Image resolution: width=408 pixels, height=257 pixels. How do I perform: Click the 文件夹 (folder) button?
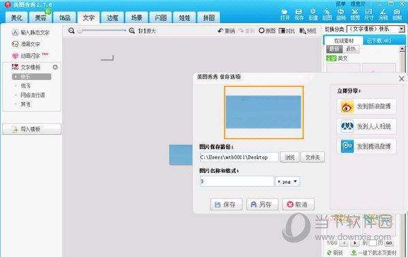(x=313, y=157)
